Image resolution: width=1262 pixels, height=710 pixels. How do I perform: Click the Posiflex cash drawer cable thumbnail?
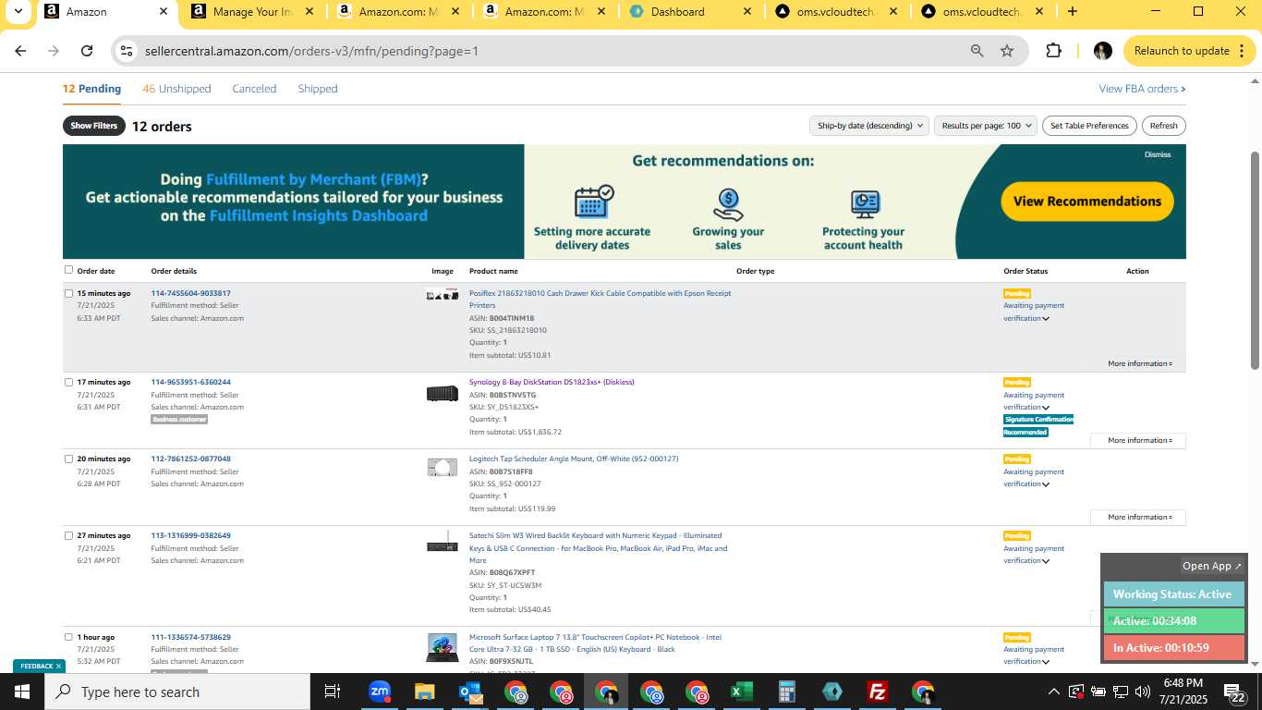pyautogui.click(x=442, y=294)
